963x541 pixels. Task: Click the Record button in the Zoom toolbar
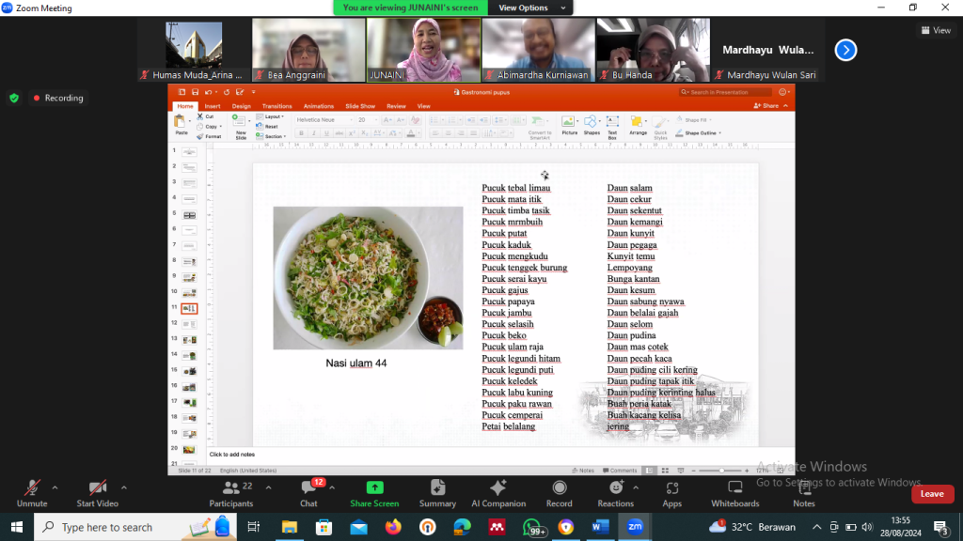(559, 493)
